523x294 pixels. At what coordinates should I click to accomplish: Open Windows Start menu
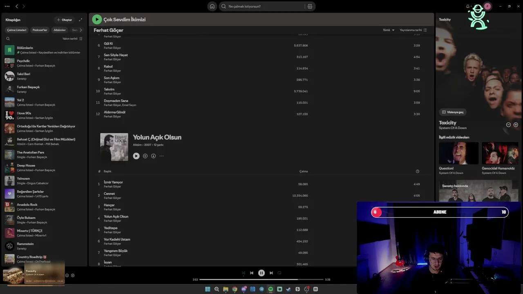point(208,289)
